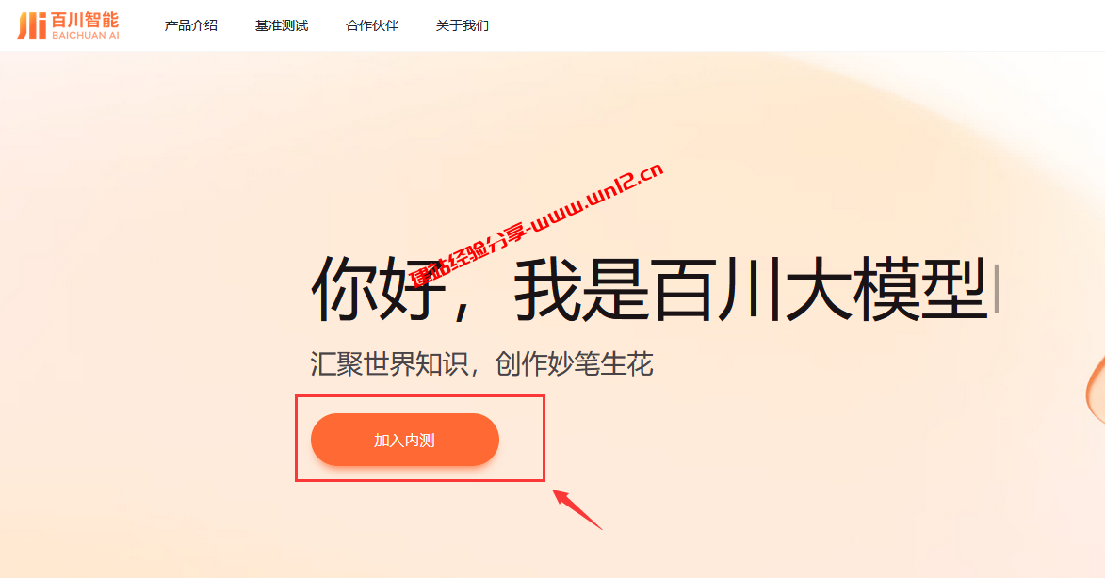Click the 我是 characters in the headline
The height and width of the screenshot is (578, 1105).
pyautogui.click(x=580, y=289)
